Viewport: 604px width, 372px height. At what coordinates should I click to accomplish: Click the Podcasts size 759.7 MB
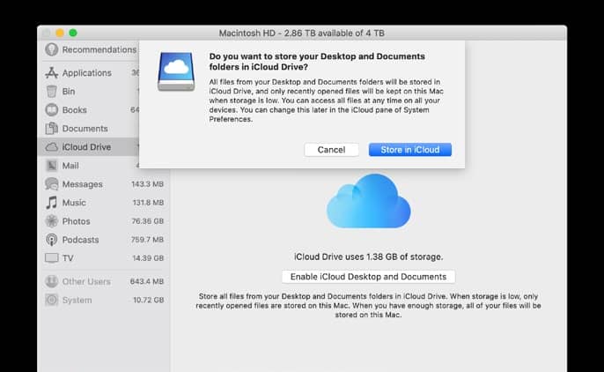click(147, 240)
